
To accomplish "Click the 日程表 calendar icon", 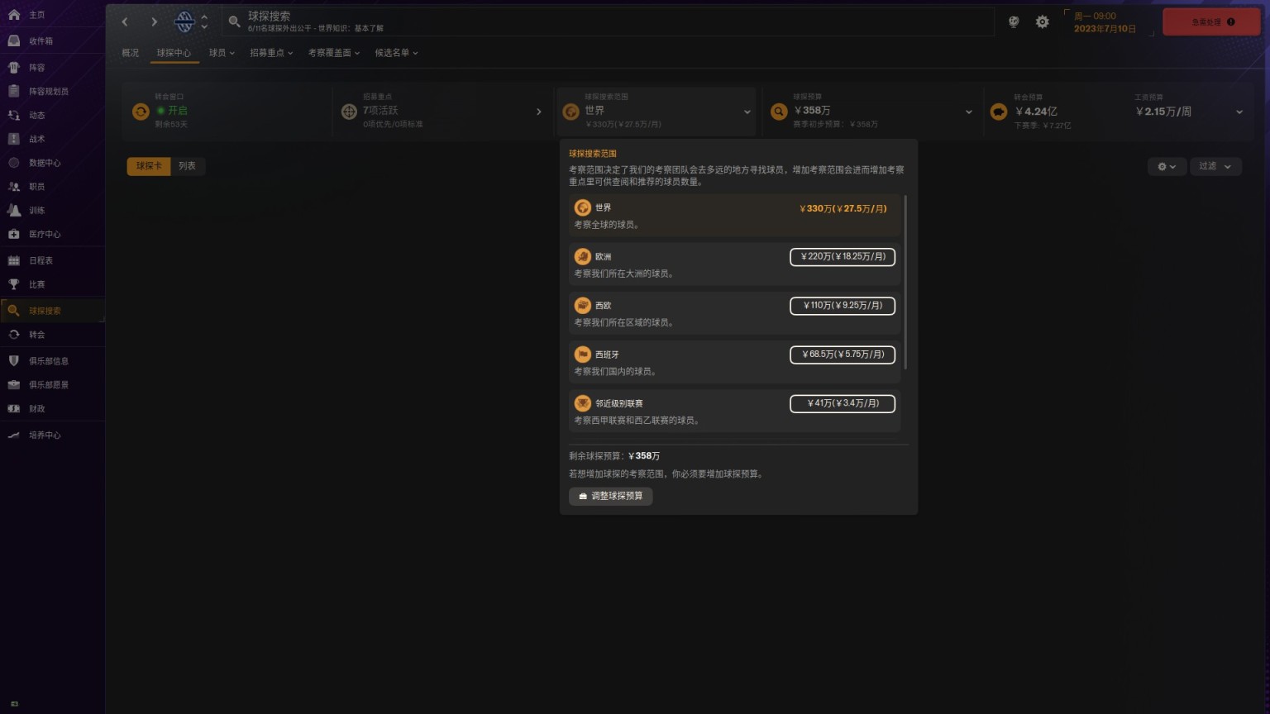I will click(13, 260).
